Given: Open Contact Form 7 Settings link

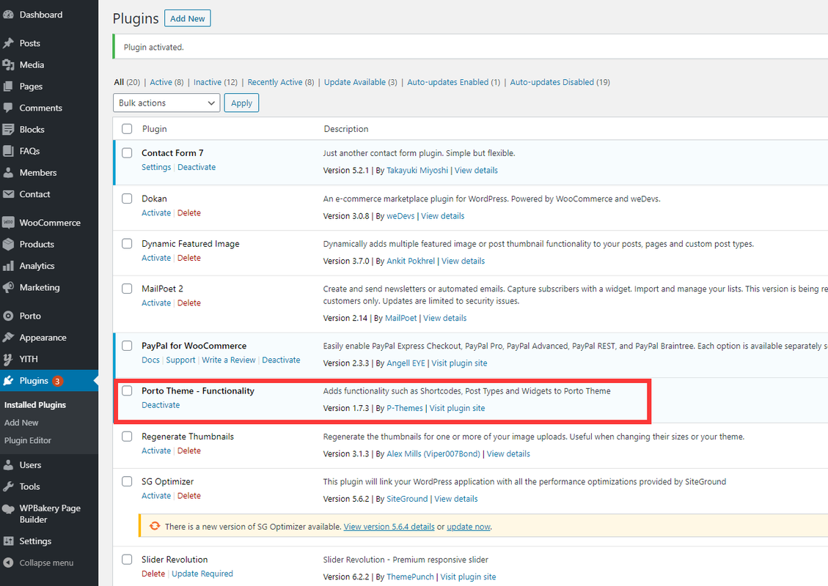Looking at the screenshot, I should point(156,167).
